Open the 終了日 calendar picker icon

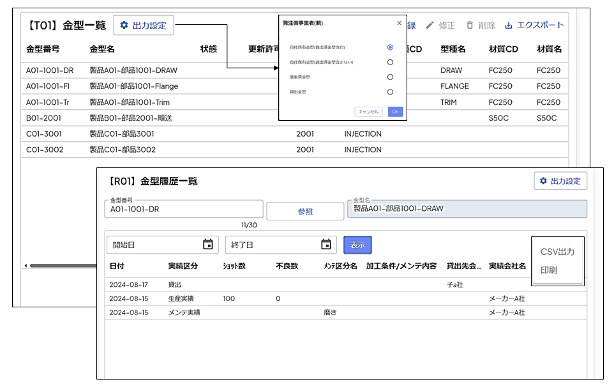point(326,245)
